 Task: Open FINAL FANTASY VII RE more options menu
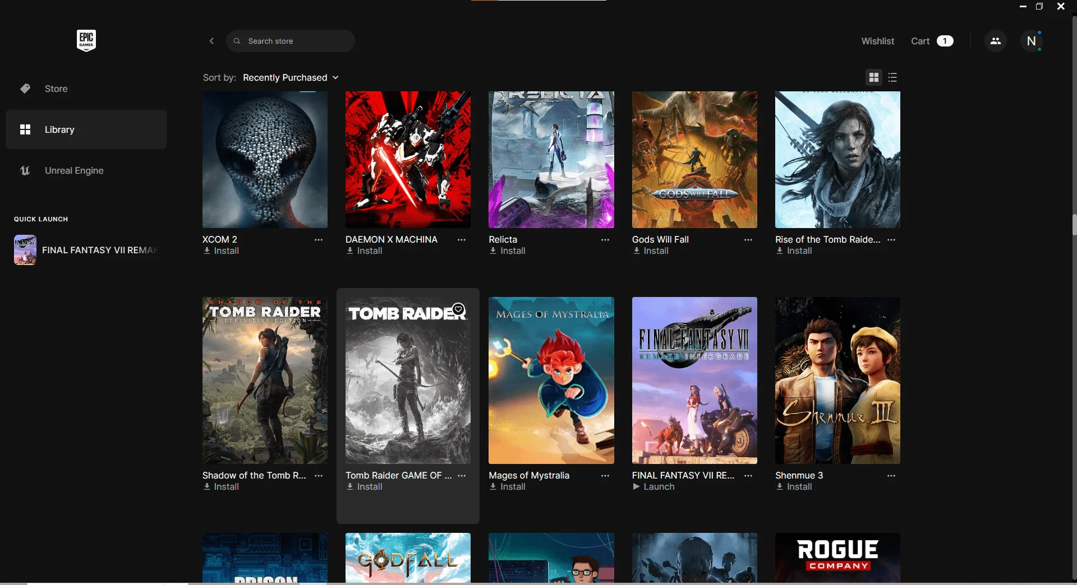(748, 476)
